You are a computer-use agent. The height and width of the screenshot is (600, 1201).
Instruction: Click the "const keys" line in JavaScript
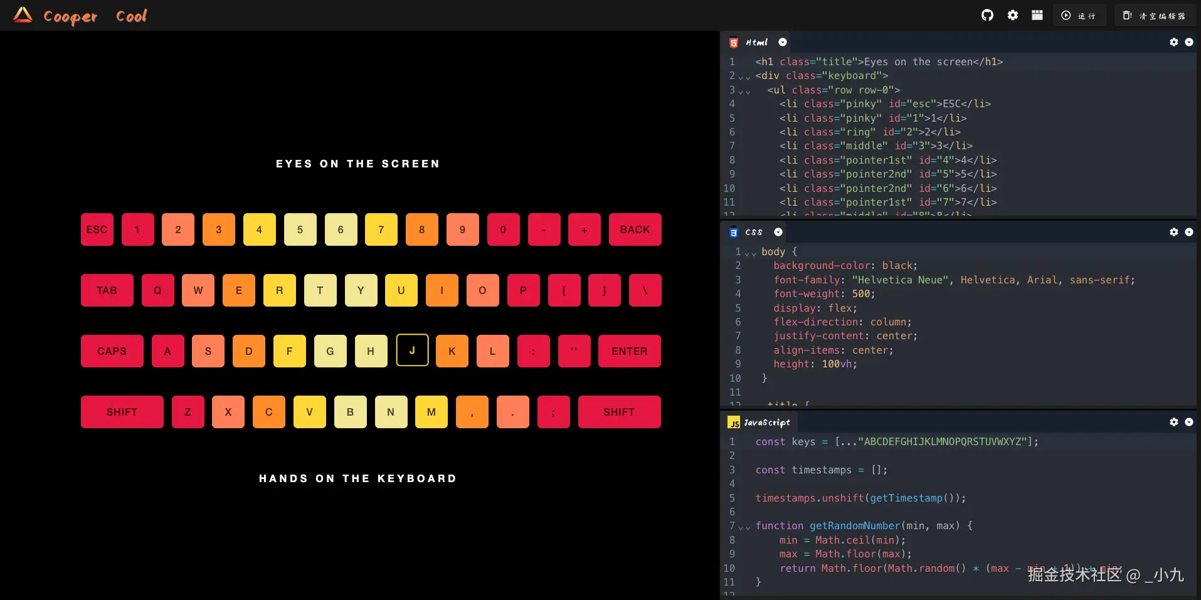click(897, 442)
